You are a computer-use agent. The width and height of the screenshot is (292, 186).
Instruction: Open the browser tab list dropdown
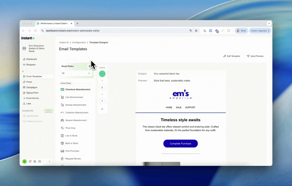click(x=269, y=24)
